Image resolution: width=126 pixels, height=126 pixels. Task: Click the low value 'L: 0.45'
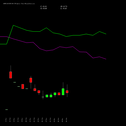coord(64,9)
